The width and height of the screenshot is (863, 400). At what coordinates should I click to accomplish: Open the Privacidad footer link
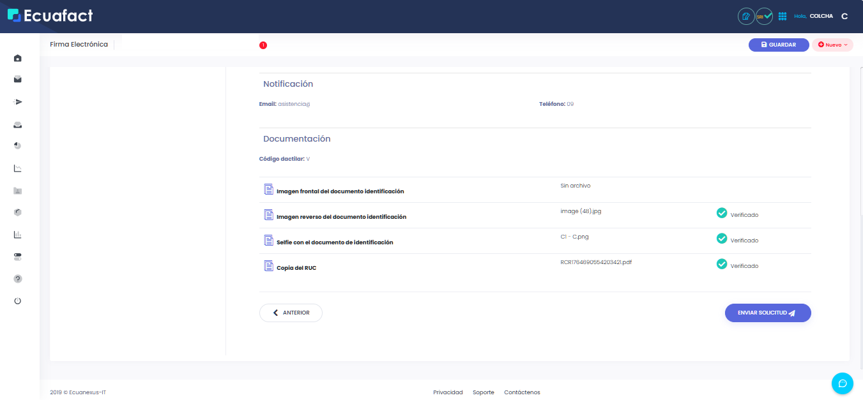[448, 392]
